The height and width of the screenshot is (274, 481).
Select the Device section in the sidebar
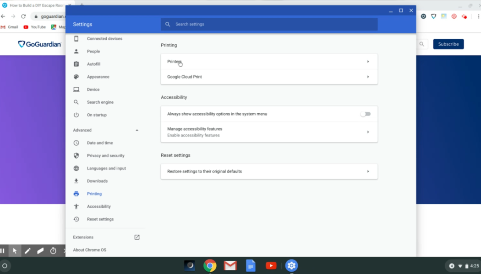(93, 89)
